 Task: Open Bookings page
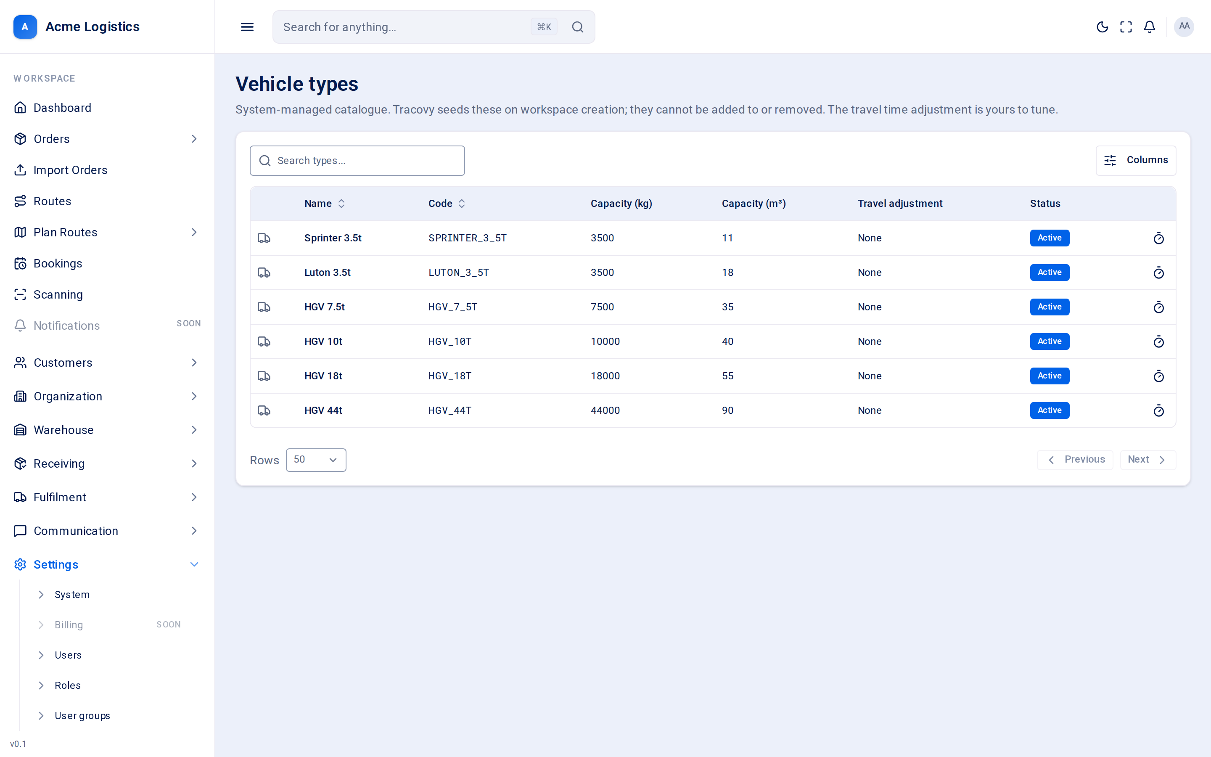click(x=107, y=263)
